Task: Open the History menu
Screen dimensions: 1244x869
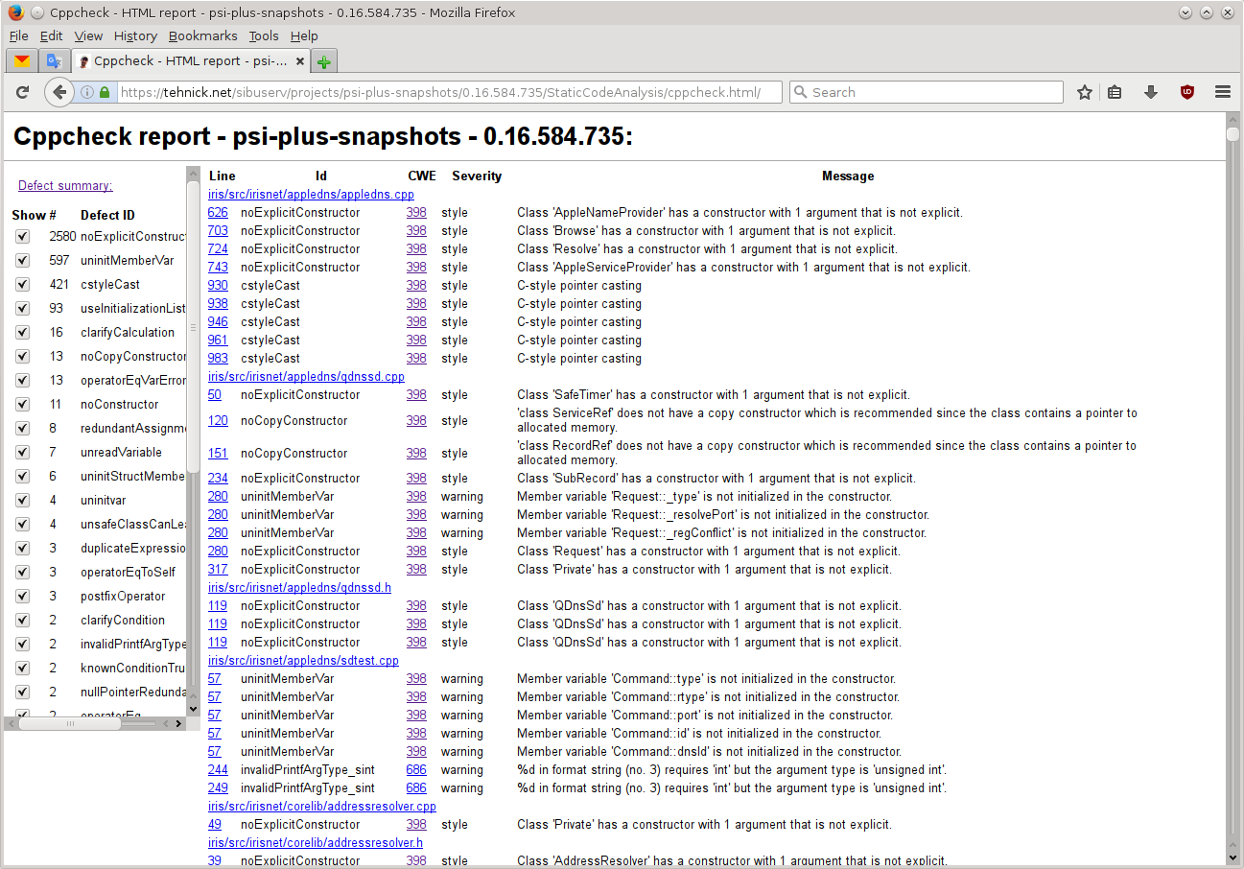Action: (135, 35)
